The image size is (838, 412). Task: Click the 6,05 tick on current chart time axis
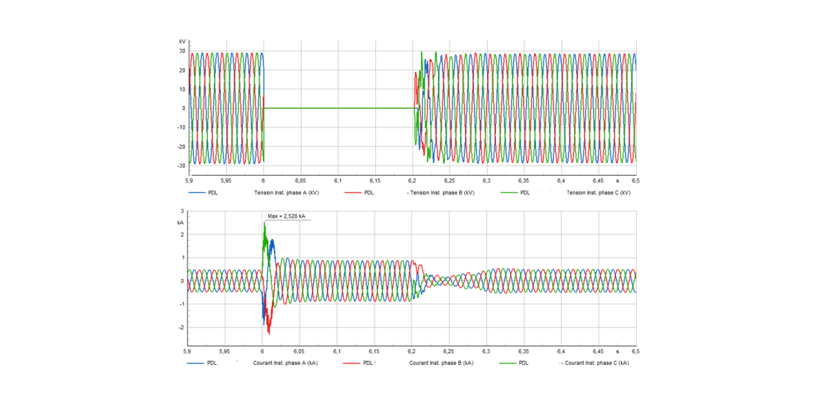300,351
